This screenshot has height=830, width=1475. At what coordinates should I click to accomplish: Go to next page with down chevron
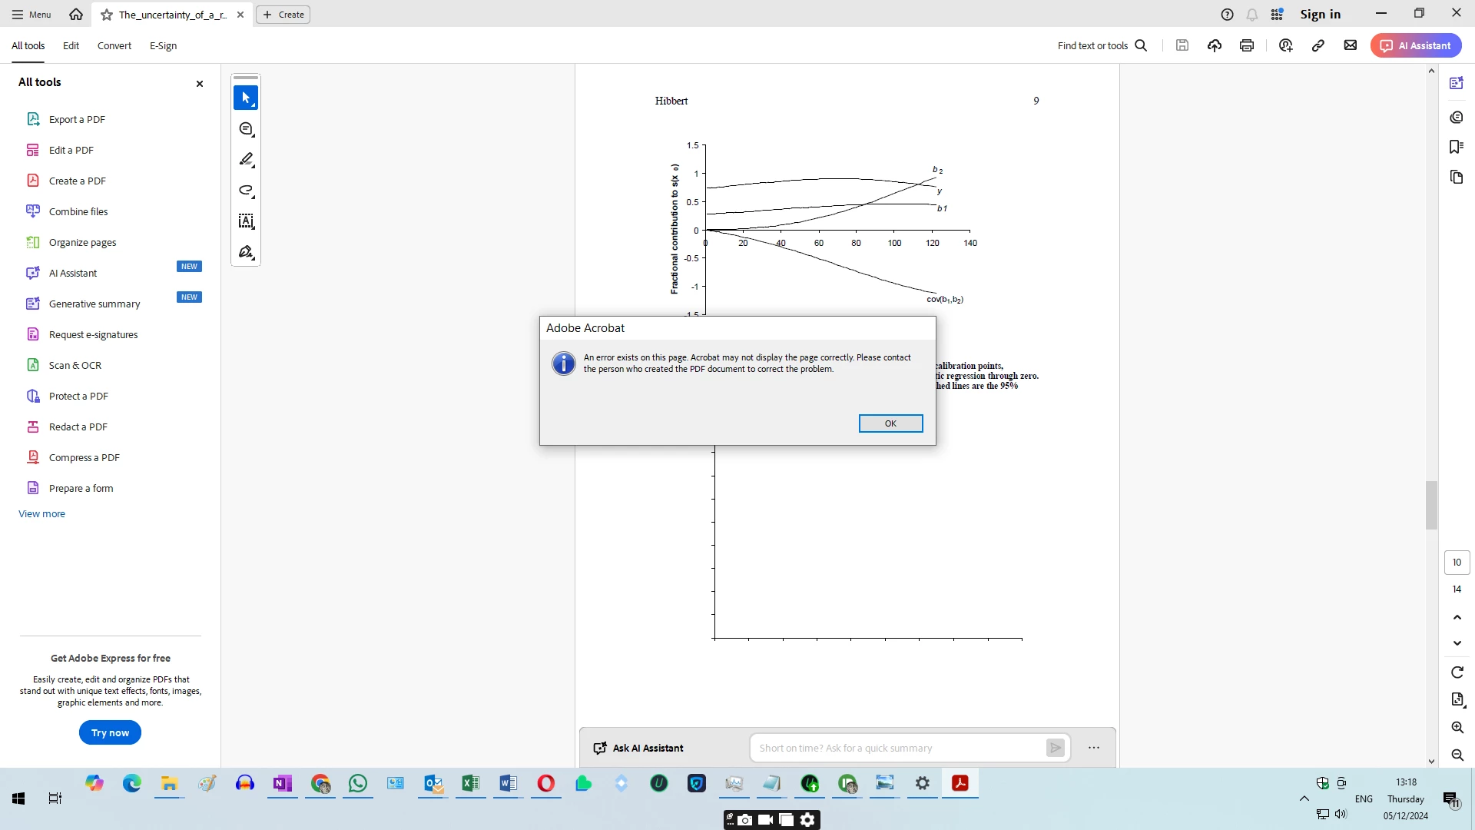click(x=1457, y=643)
